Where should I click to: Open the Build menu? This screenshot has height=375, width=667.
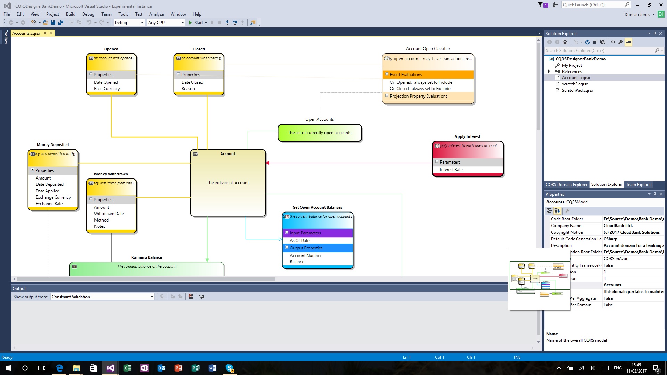(71, 14)
